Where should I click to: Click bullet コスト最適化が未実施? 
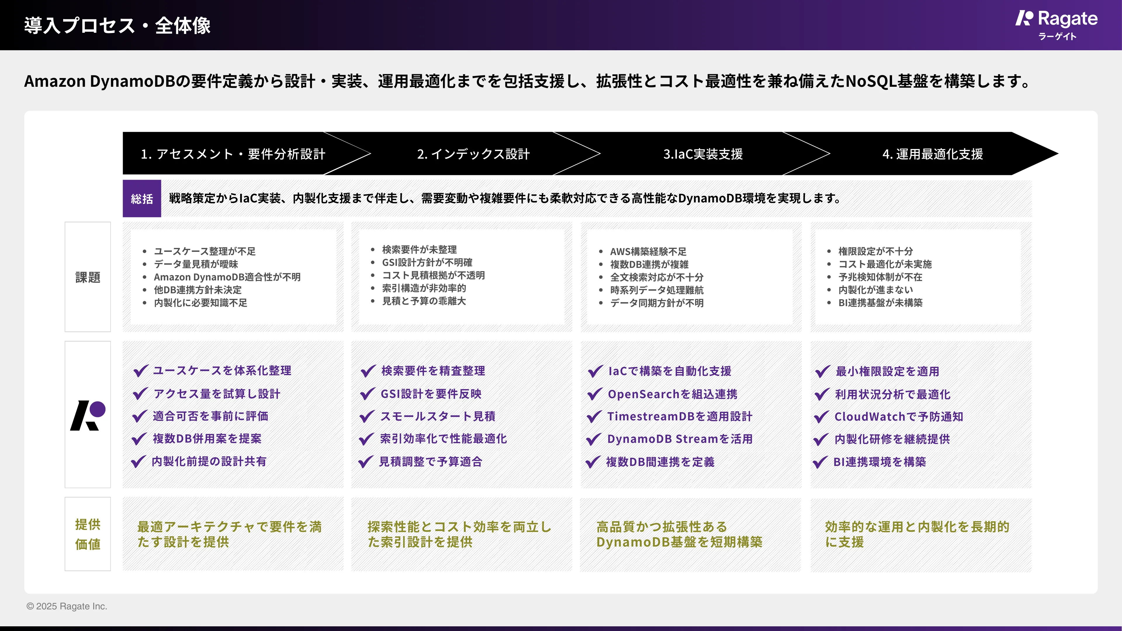885,264
